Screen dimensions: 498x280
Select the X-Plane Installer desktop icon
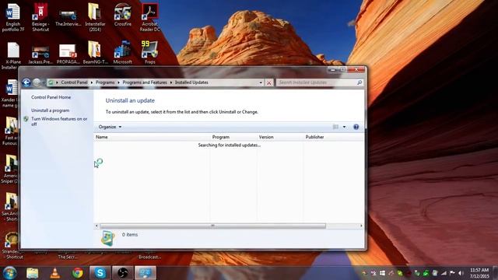13,55
